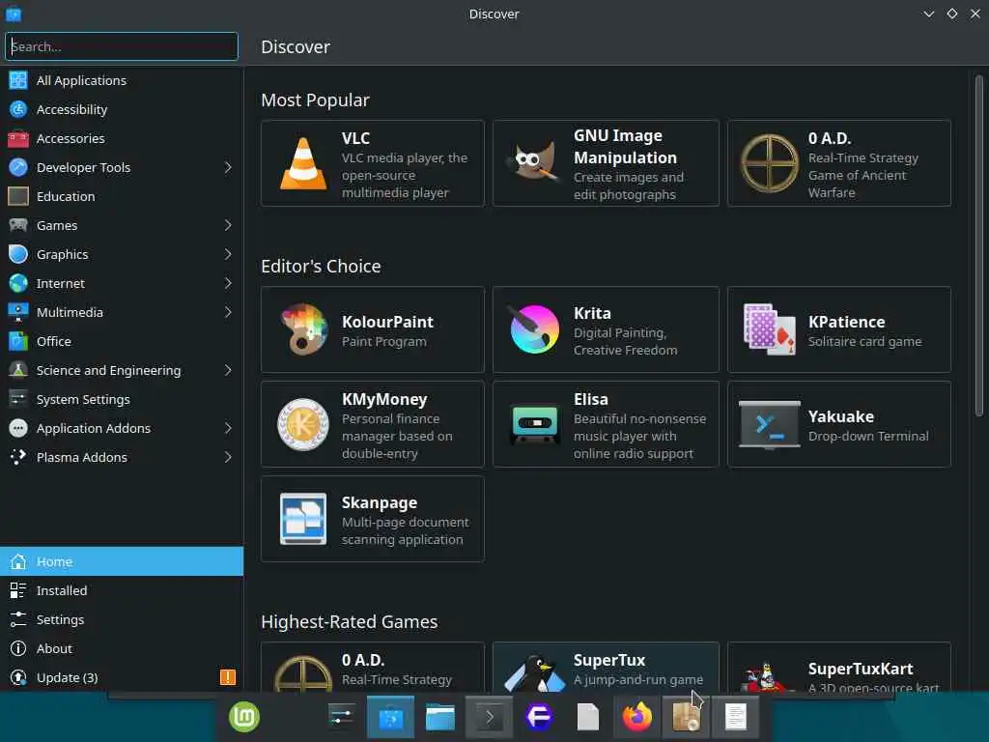Click in the Search input field

(x=122, y=46)
